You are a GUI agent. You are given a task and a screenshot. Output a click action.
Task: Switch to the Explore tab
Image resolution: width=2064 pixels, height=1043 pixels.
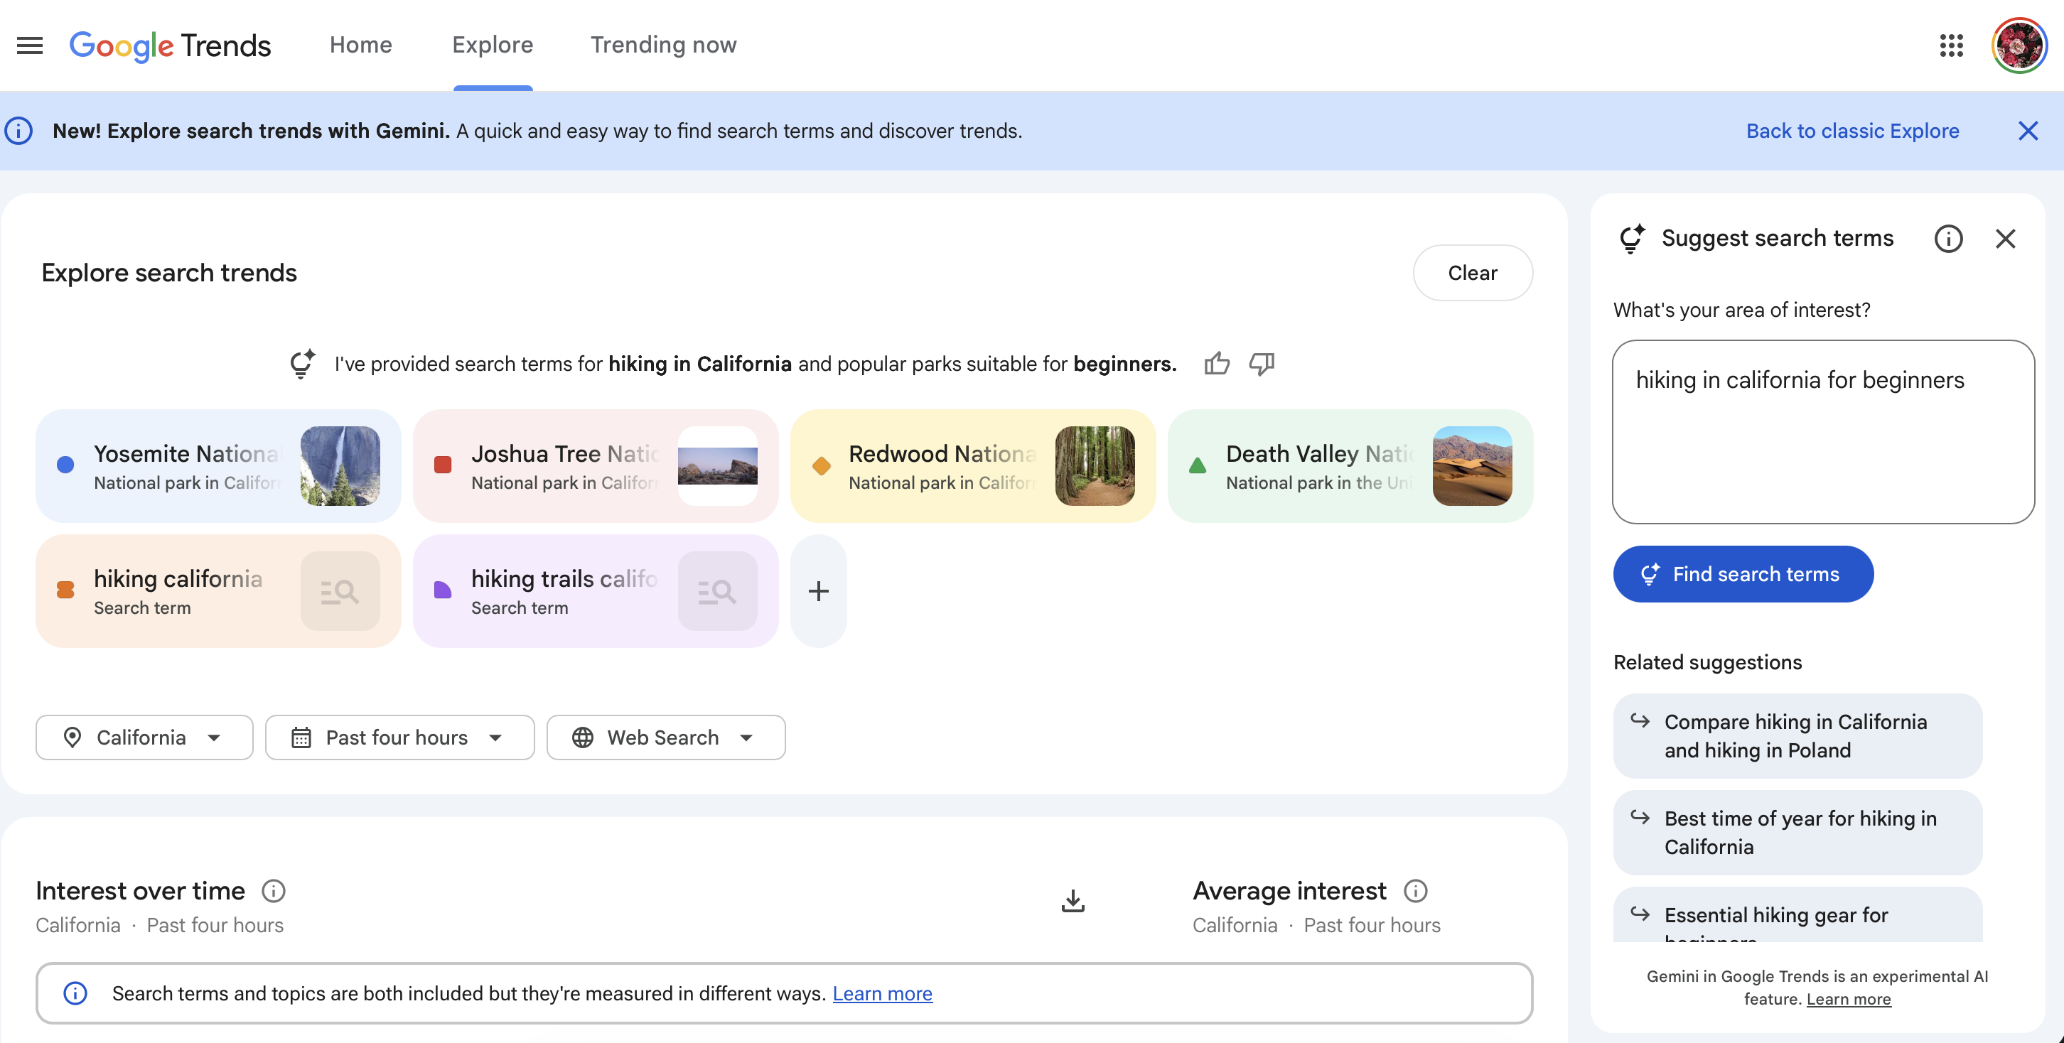pos(493,45)
